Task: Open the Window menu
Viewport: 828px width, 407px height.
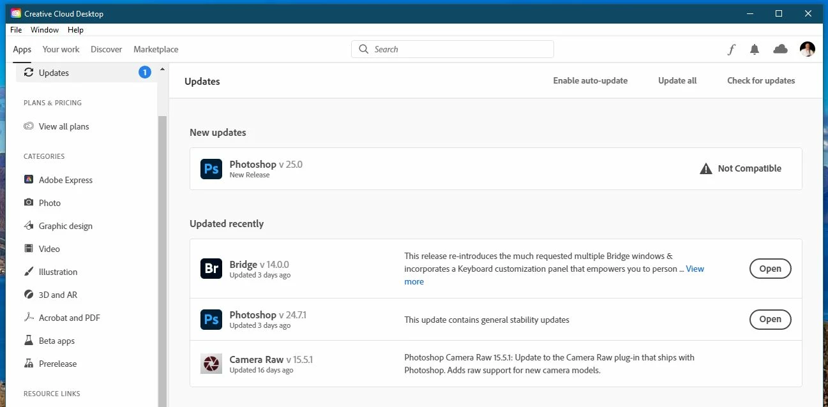Action: [x=45, y=30]
